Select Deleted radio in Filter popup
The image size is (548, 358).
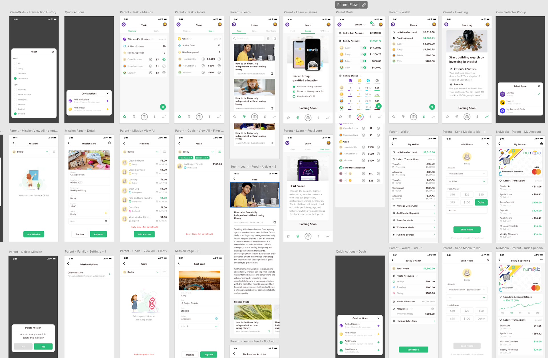[15, 114]
